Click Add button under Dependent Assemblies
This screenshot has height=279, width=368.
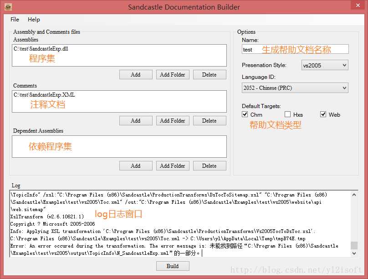(x=136, y=166)
